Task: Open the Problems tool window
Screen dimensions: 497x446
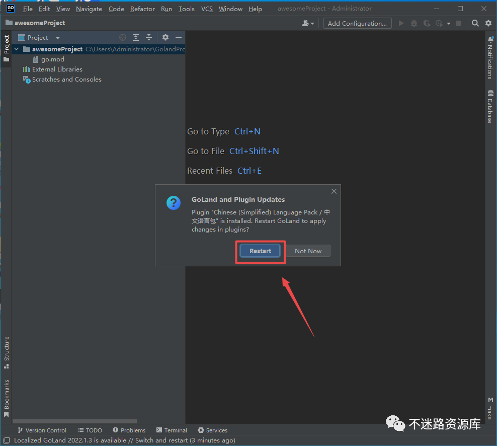Action: pyautogui.click(x=129, y=430)
